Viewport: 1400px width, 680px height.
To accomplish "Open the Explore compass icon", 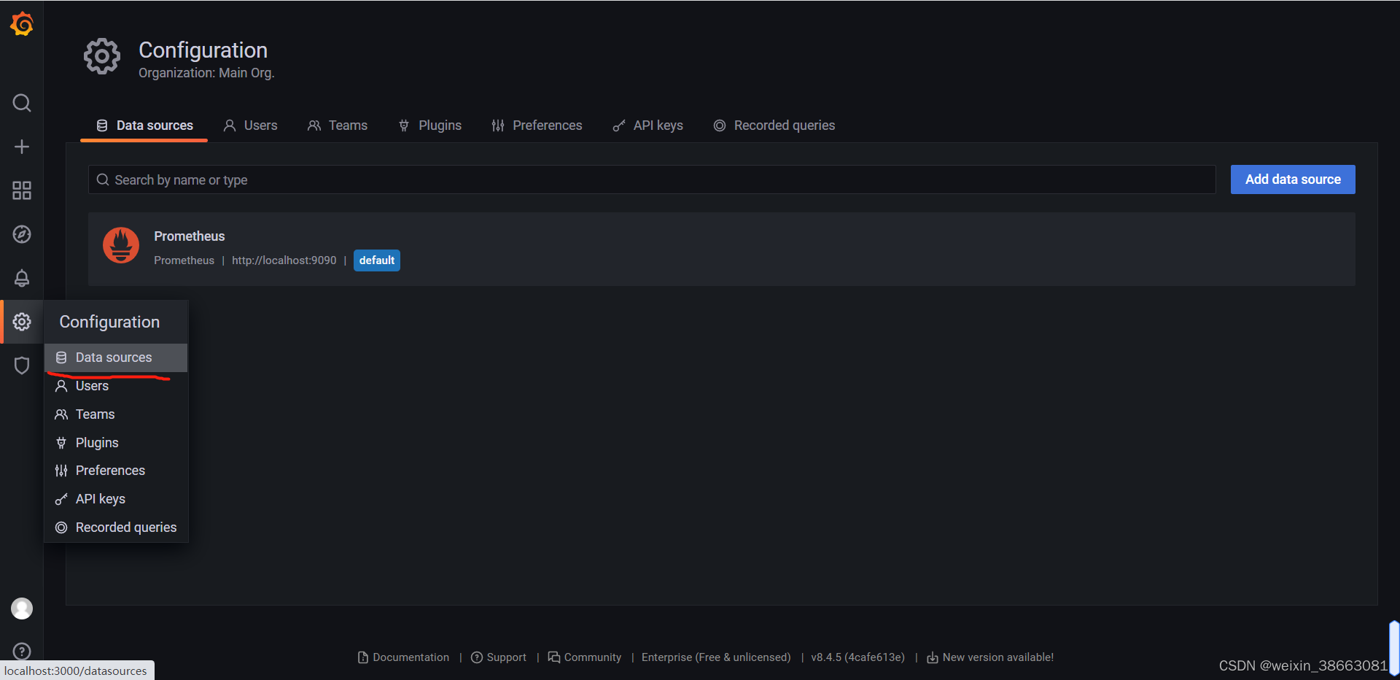I will pyautogui.click(x=22, y=234).
